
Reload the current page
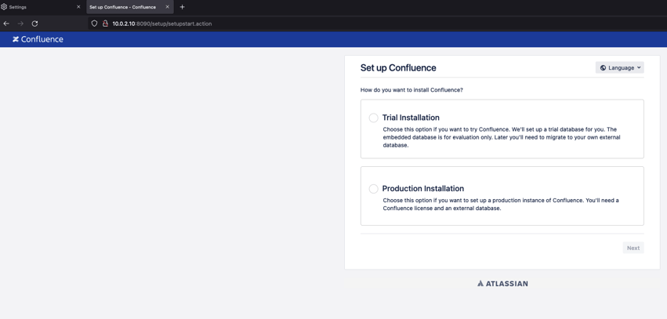coord(35,24)
